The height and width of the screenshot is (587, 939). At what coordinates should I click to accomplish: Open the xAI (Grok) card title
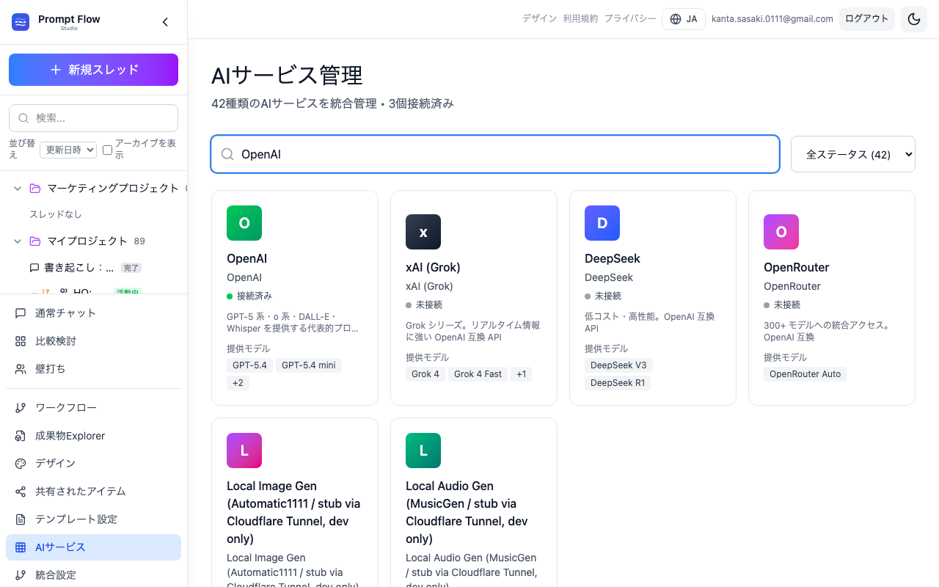[433, 267]
